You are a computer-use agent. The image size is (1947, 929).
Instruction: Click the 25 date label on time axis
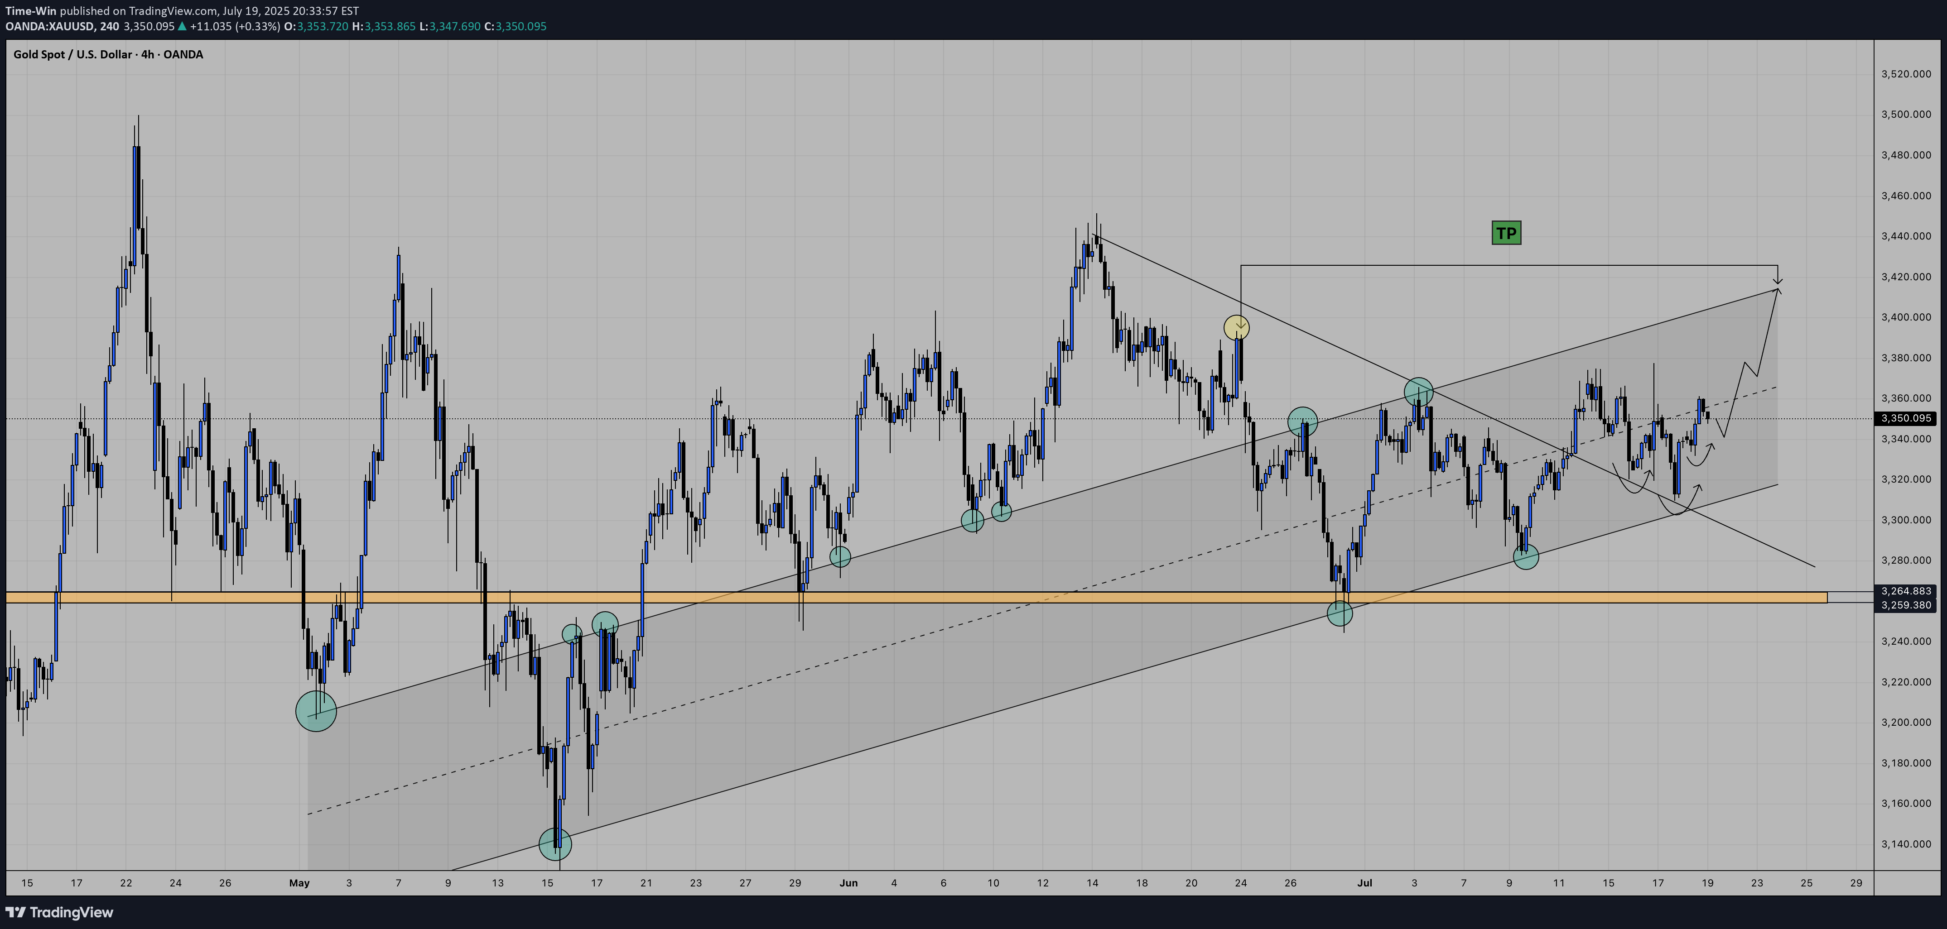click(x=1807, y=883)
